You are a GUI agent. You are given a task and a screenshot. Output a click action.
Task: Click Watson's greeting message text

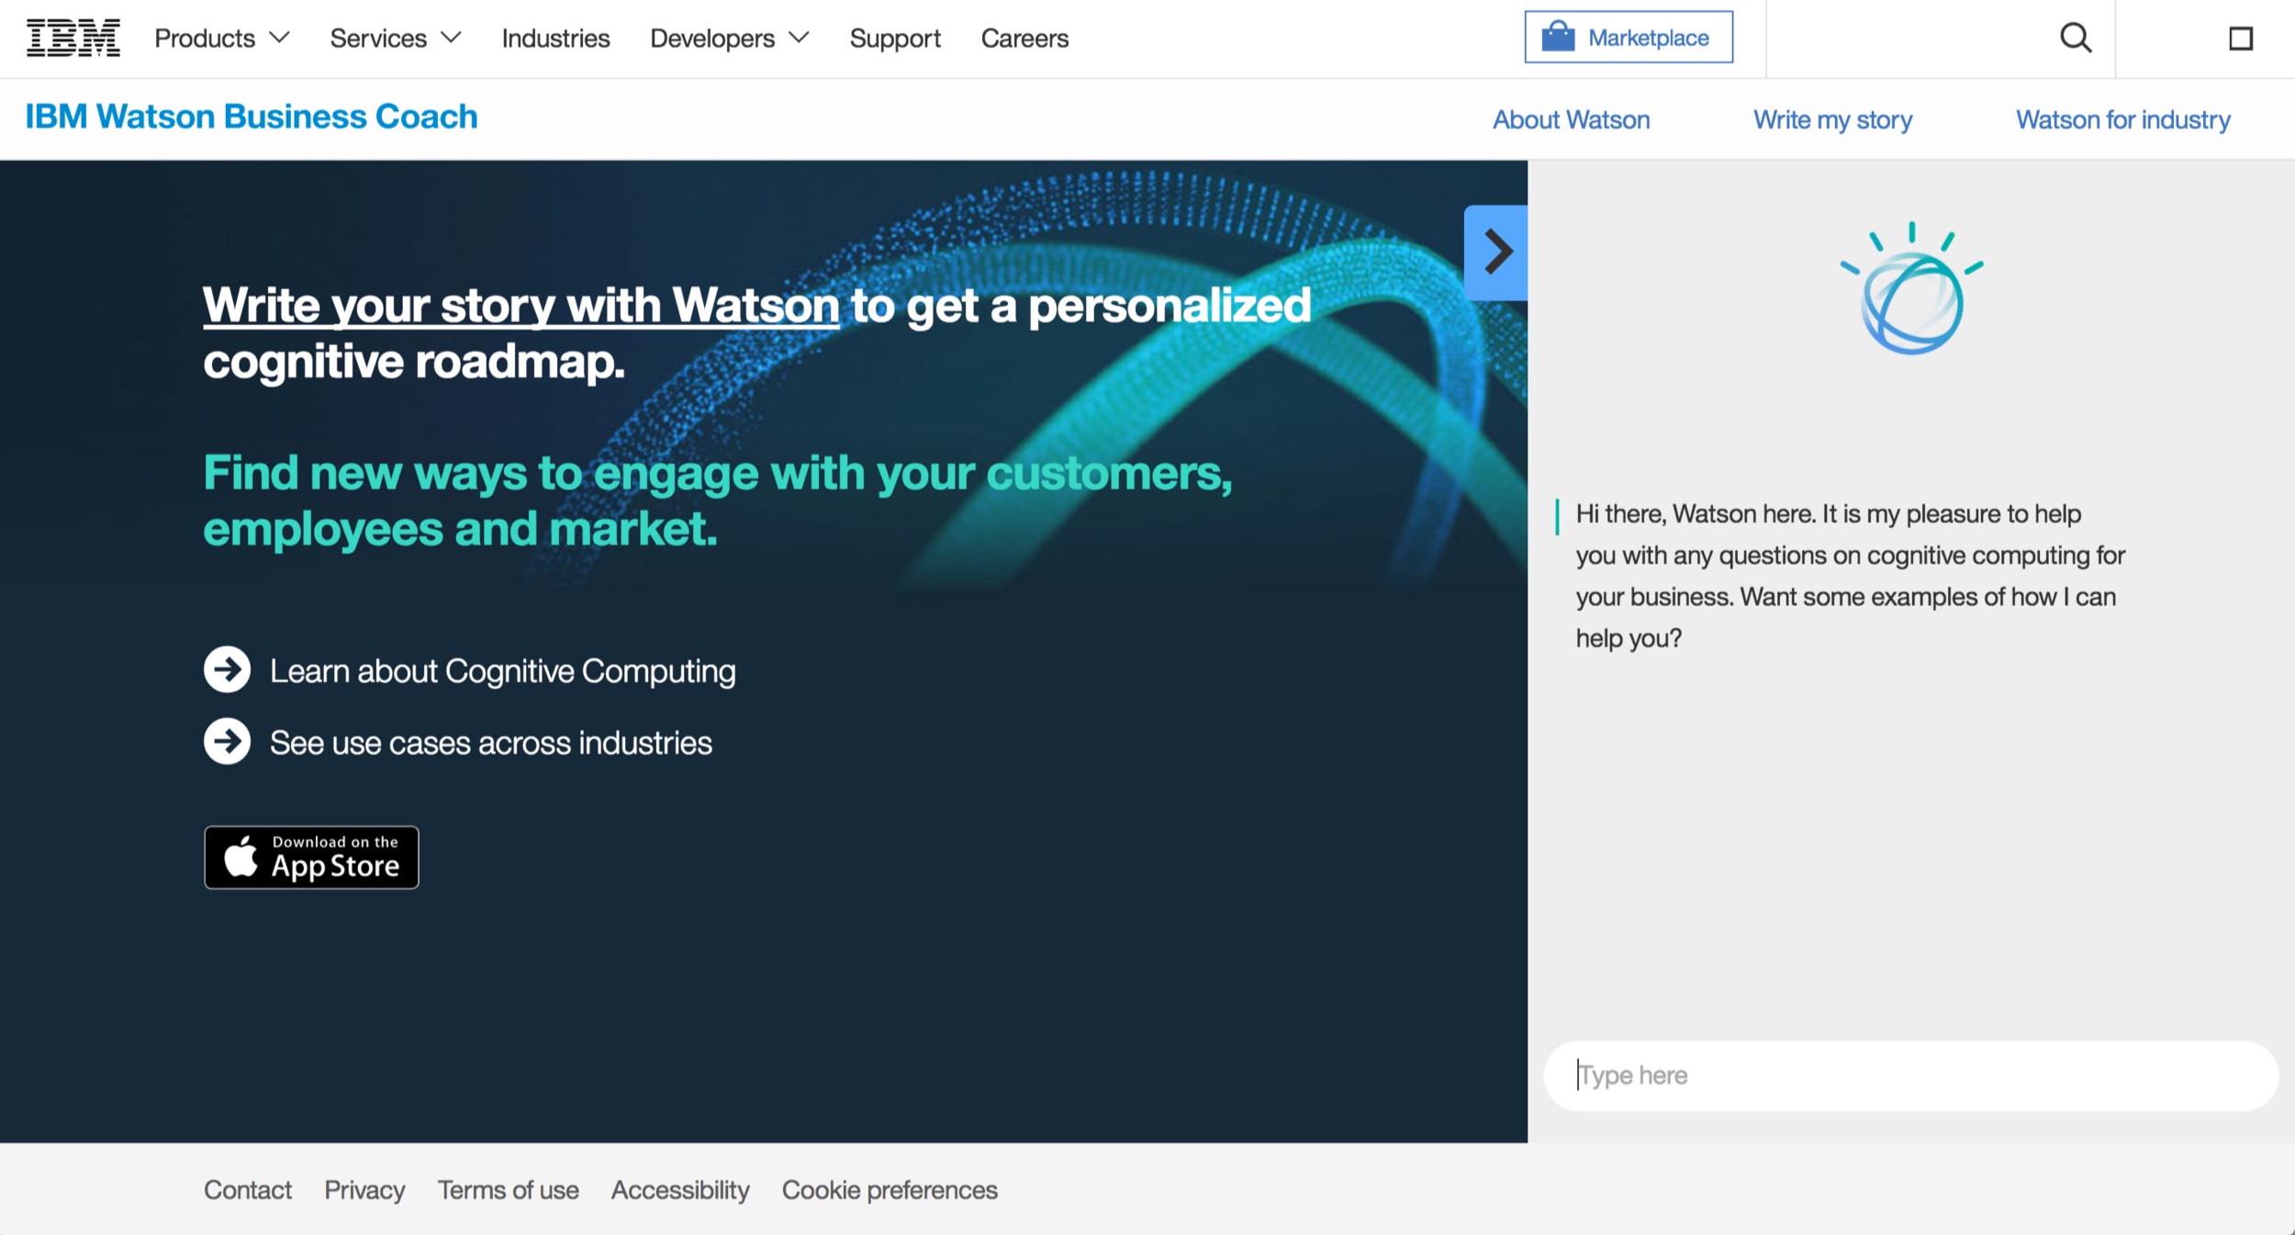[1850, 576]
